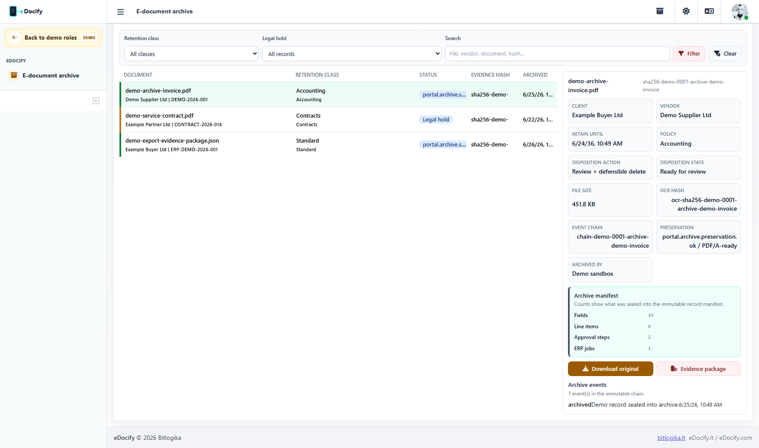Viewport: 759px width, 448px height.
Task: Click the E-document archive page title
Action: click(x=164, y=11)
